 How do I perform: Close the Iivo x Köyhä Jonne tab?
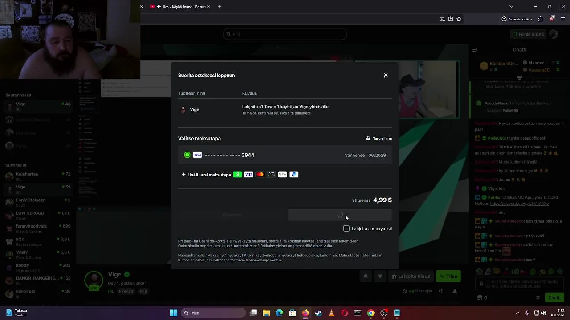(208, 7)
